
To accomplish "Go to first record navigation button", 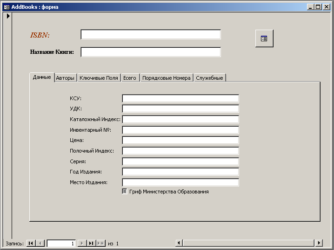I will (x=31, y=243).
